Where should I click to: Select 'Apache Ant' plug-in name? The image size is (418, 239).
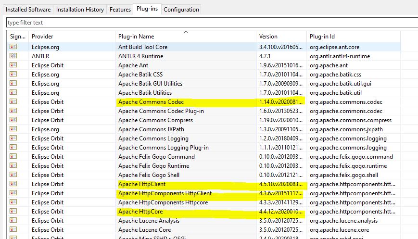pos(133,65)
